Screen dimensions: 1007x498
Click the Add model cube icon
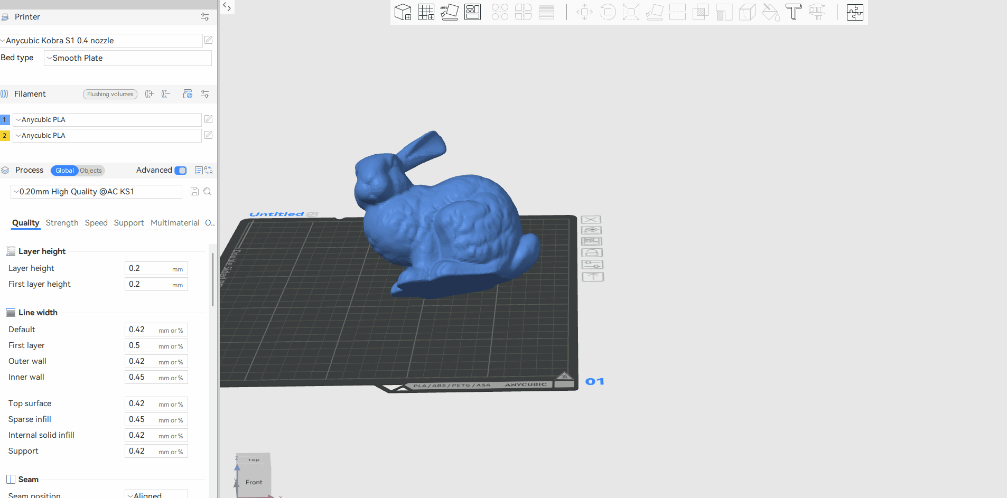coord(403,12)
